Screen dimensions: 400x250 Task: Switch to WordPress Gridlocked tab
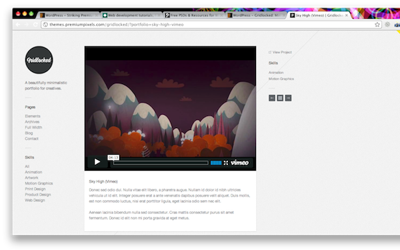(257, 15)
